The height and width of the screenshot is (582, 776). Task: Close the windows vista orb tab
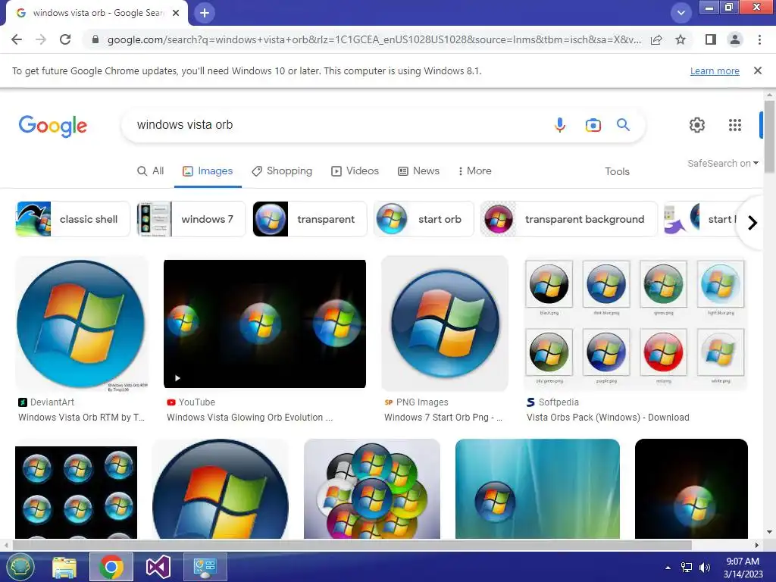[x=176, y=13]
